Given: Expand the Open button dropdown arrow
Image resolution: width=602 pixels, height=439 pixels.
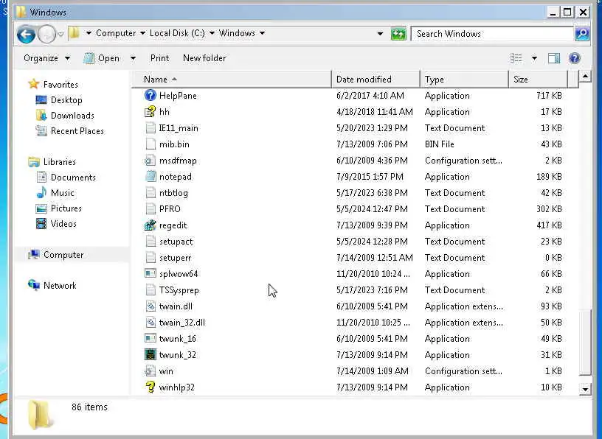Looking at the screenshot, I should pos(133,58).
